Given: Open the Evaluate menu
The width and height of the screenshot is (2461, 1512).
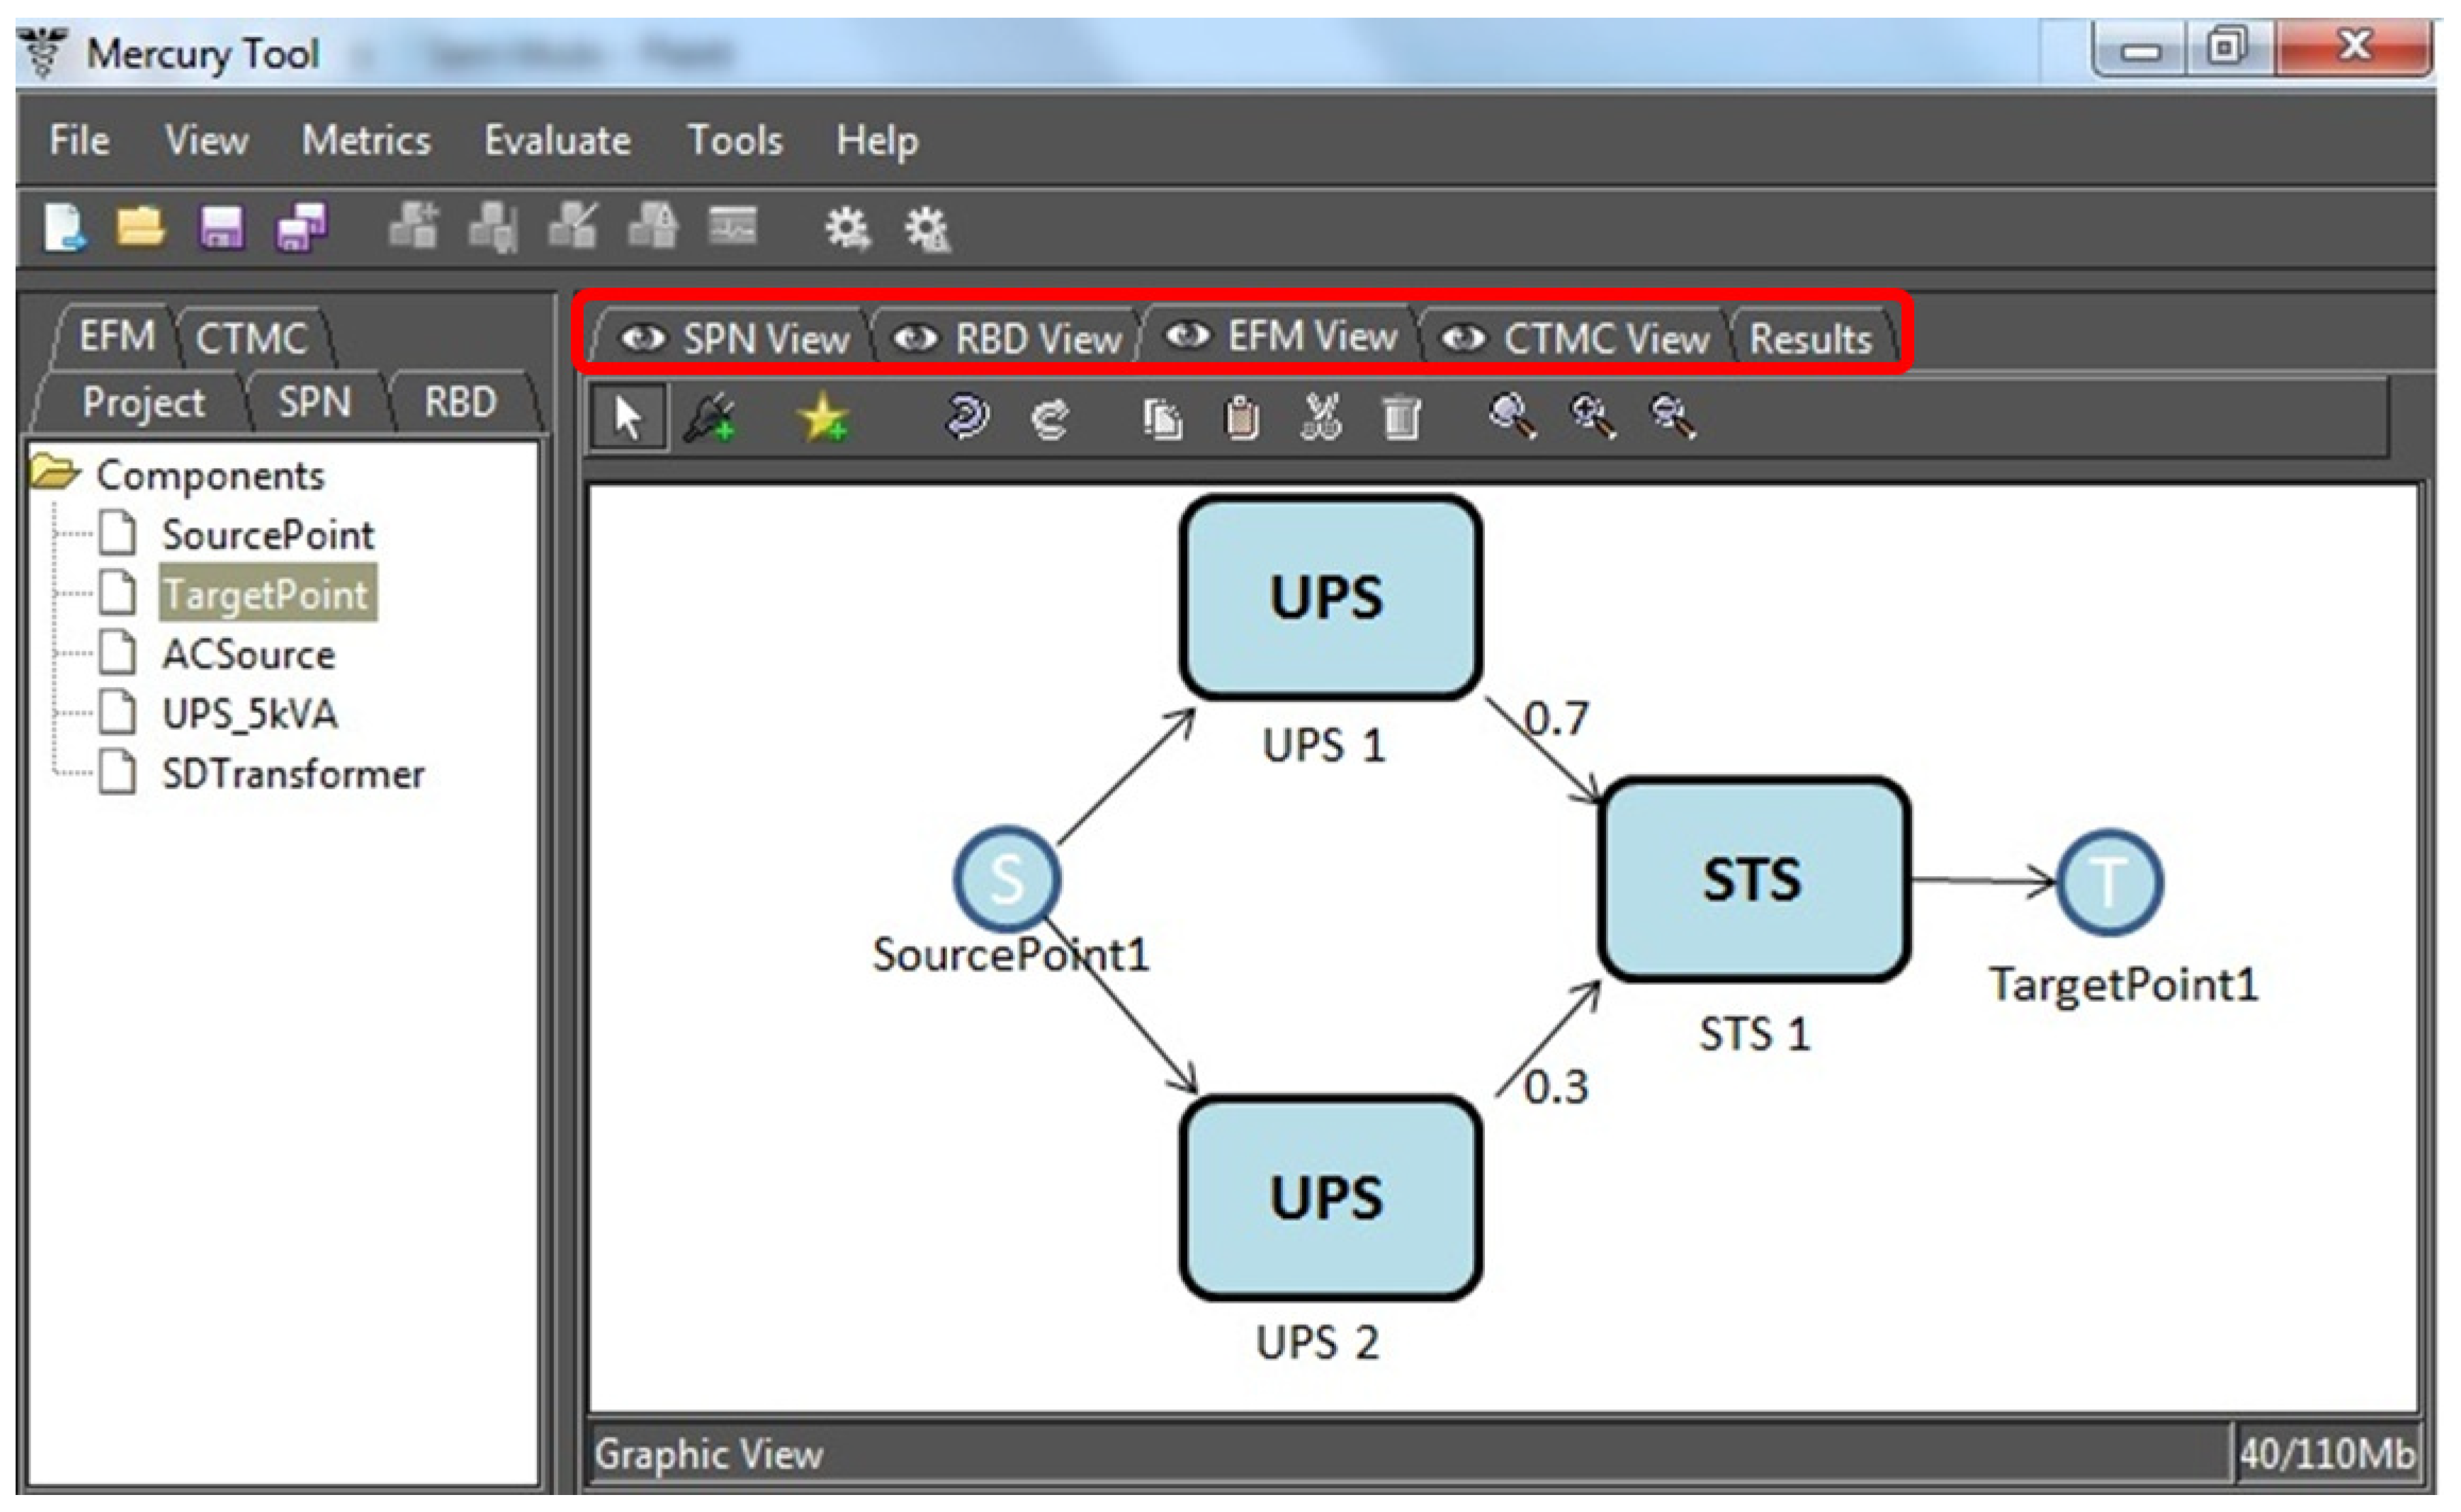Looking at the screenshot, I should [x=557, y=140].
